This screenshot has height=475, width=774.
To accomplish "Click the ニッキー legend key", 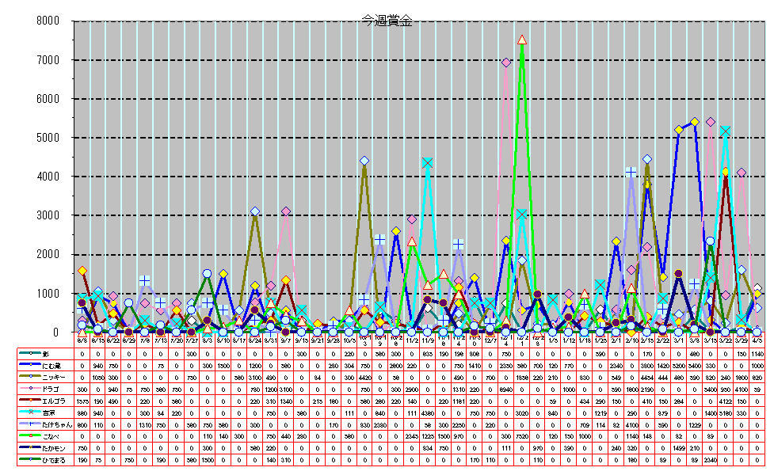I will click(32, 378).
